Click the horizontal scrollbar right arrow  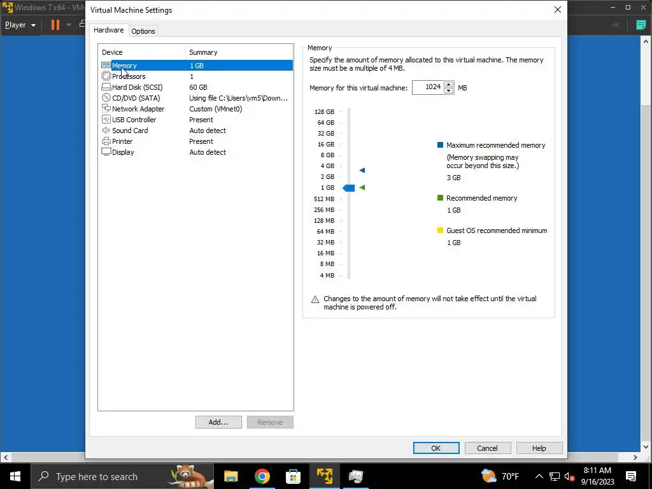(635, 457)
